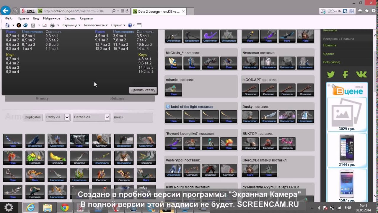Open the Справка menu
The height and width of the screenshot is (213, 378).
86,18
